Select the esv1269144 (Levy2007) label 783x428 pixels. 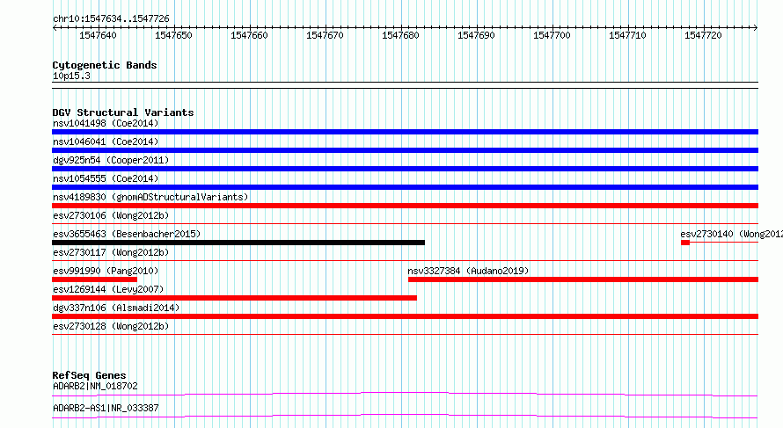108,289
